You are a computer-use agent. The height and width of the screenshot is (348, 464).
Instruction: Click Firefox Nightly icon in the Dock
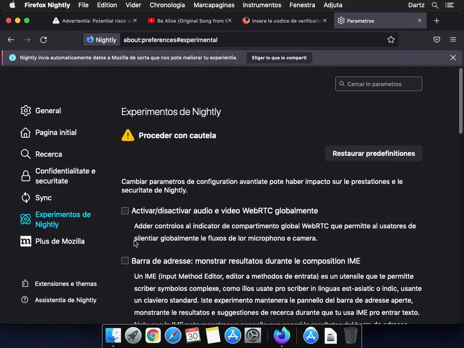pos(282,335)
